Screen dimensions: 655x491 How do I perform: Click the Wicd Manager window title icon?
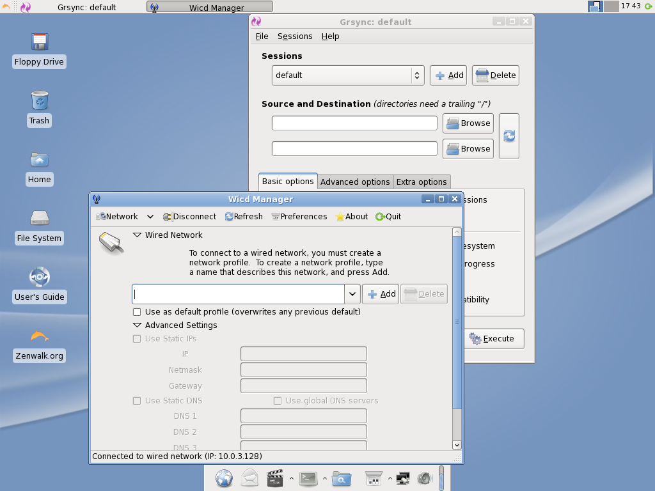coord(97,199)
